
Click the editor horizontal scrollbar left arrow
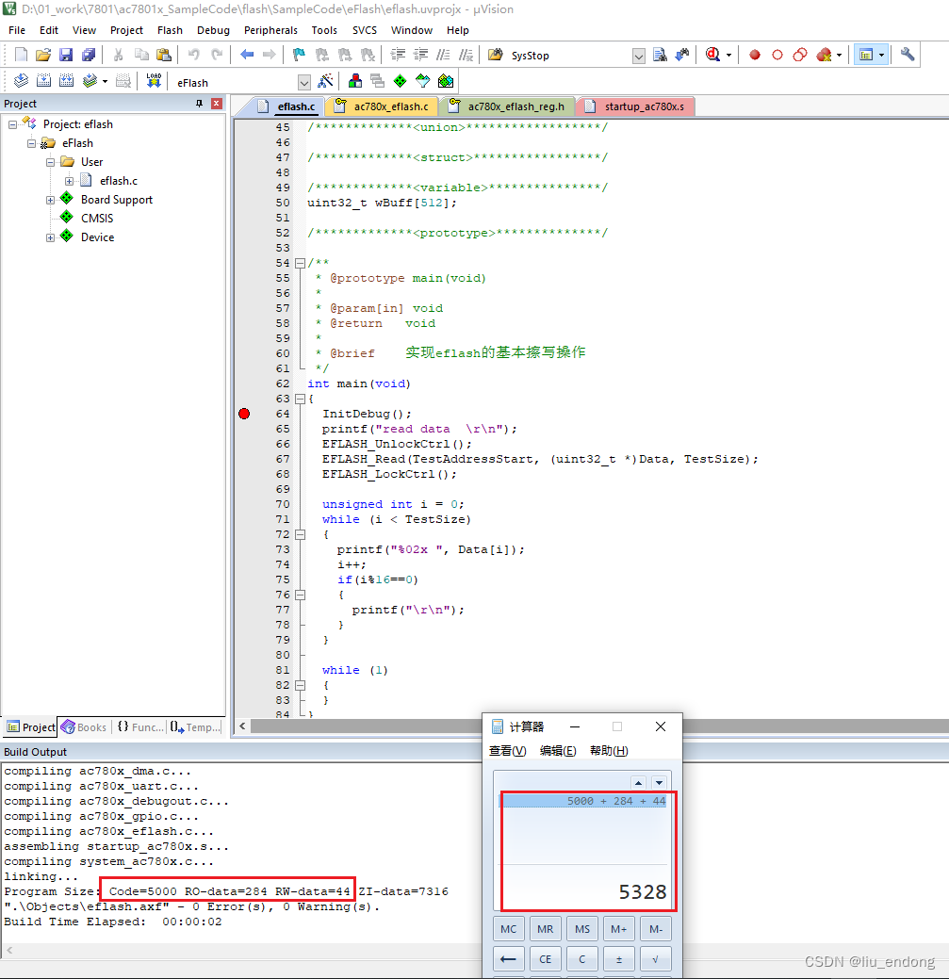[241, 726]
